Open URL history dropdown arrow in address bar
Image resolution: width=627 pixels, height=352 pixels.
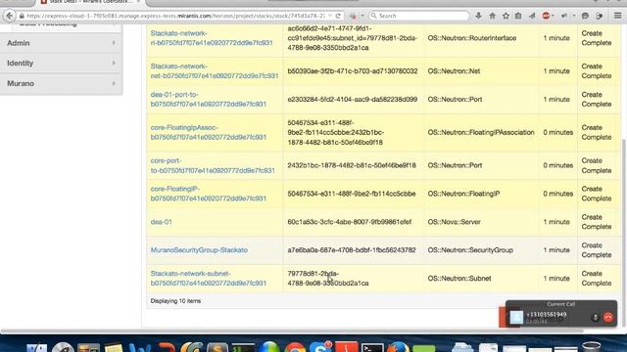point(330,16)
